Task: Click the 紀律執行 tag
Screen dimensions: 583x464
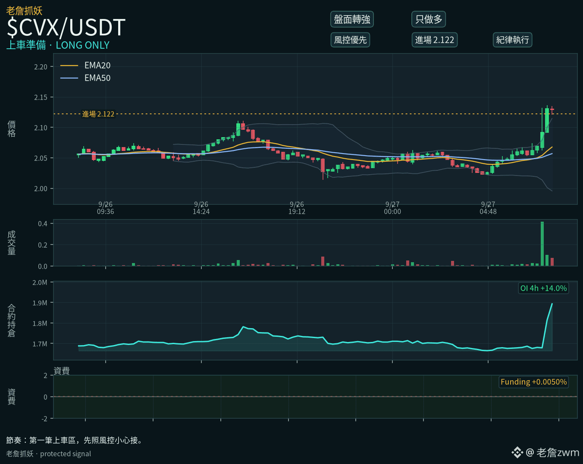Action: point(512,40)
